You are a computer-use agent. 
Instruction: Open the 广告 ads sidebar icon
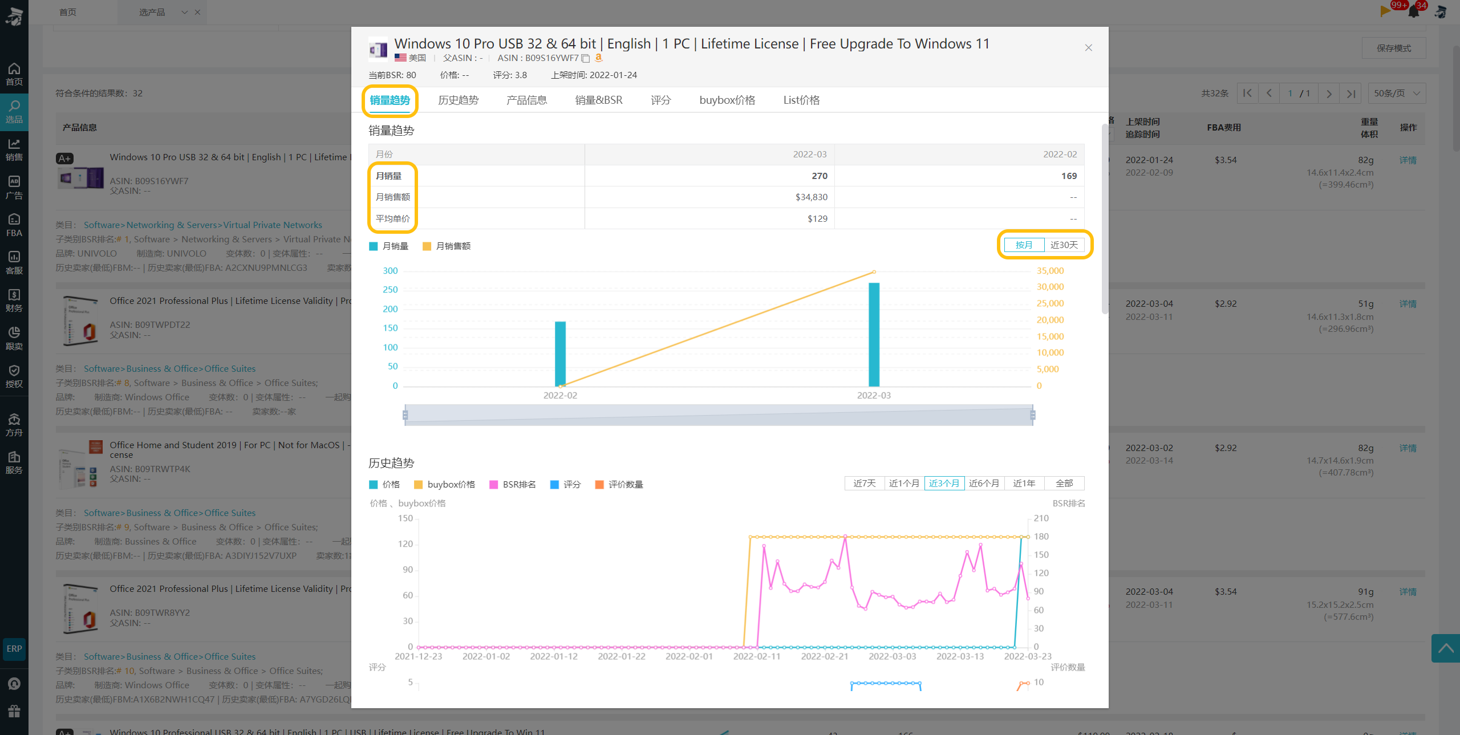click(x=14, y=188)
